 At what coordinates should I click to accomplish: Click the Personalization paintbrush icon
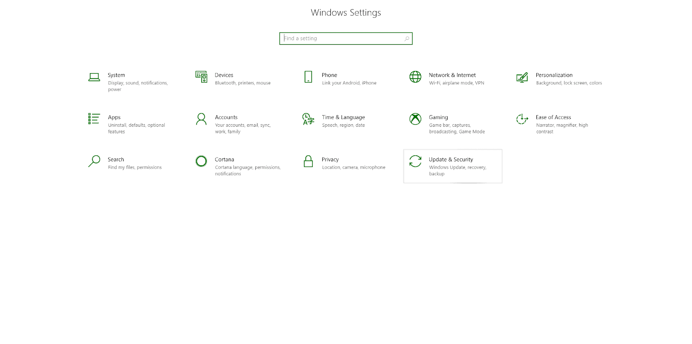point(522,77)
